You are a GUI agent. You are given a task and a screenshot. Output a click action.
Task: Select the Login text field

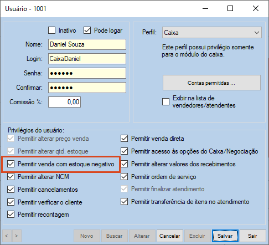coord(87,59)
